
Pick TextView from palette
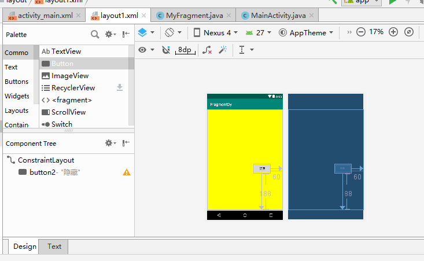point(84,52)
